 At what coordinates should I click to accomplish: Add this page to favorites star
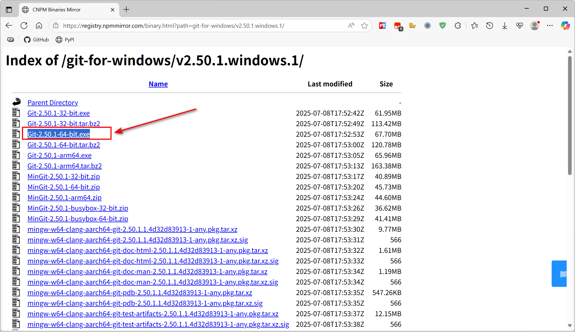point(364,26)
